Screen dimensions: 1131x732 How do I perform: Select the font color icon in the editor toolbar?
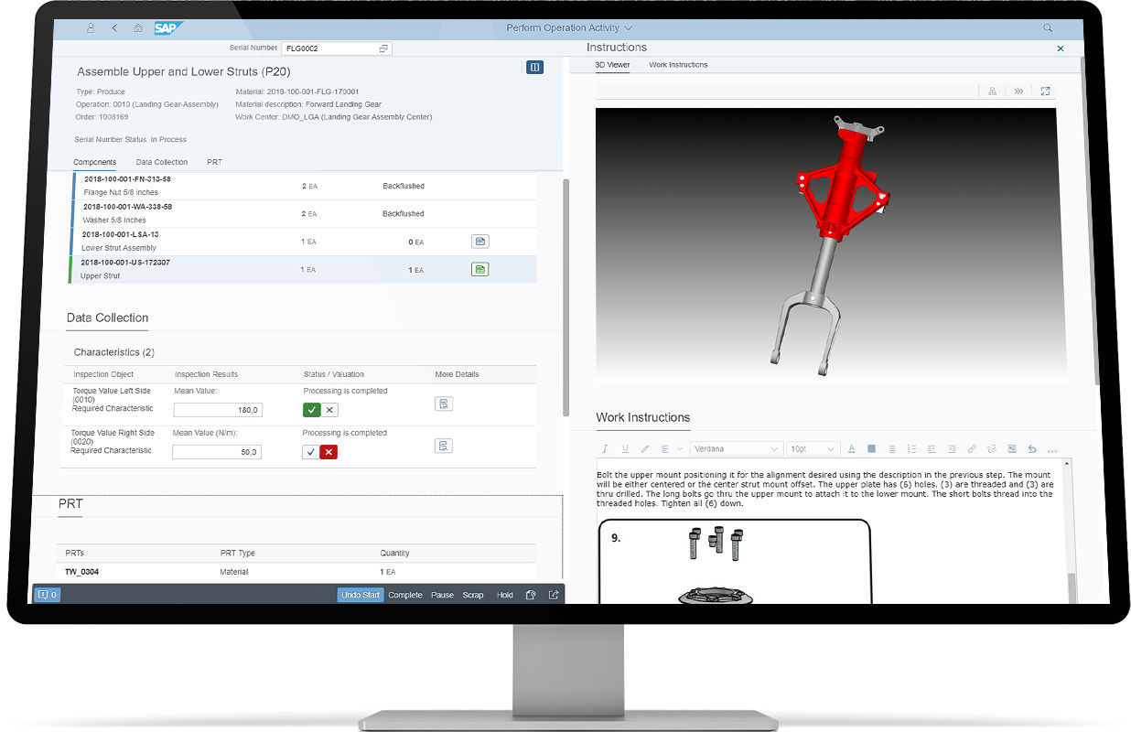click(852, 448)
